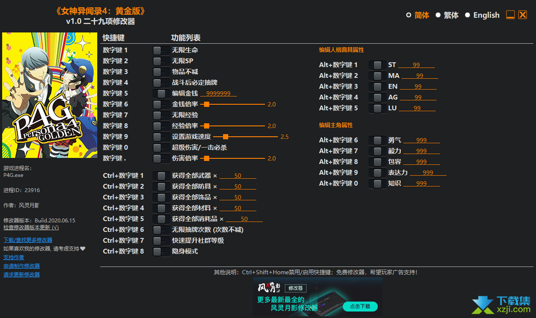
Task: Turn on 无限经验 toggle
Action: coord(161,115)
